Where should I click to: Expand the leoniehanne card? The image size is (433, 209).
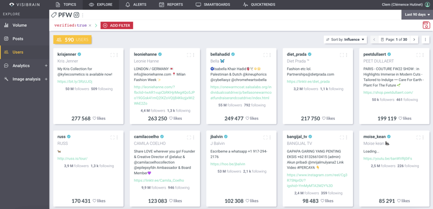pos(189,55)
